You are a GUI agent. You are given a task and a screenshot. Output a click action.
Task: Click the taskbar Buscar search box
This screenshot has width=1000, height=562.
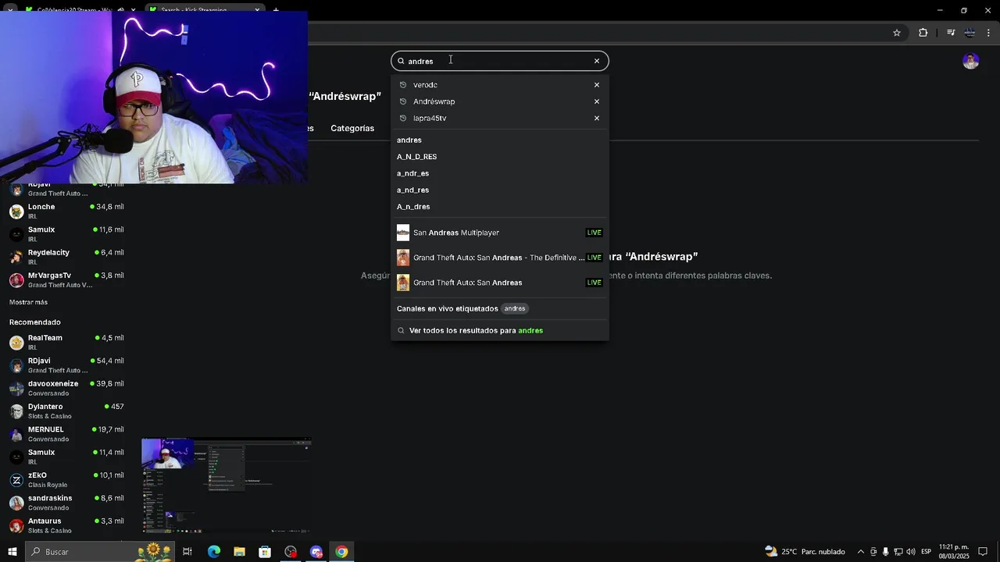102,552
